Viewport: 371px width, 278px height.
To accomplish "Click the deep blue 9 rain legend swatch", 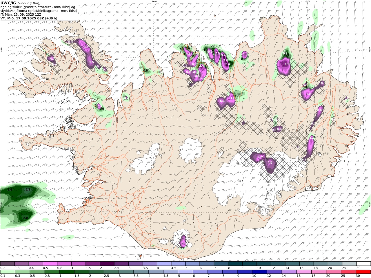I will coord(244,272).
